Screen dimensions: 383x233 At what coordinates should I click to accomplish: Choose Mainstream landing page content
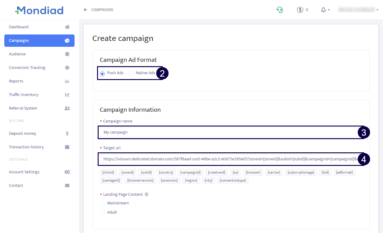102,203
